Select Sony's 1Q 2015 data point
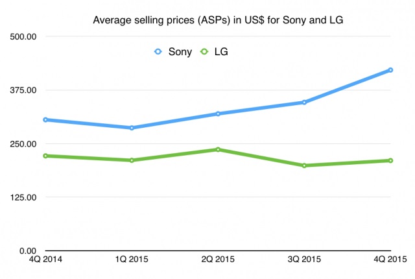The image size is (415, 279). (132, 128)
